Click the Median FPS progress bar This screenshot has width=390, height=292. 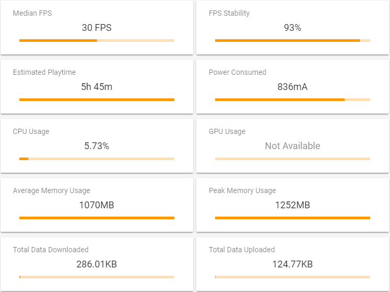tap(97, 40)
